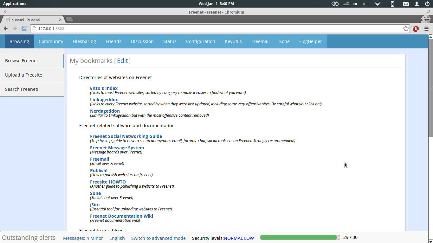Click the infinity loop tray icon
The height and width of the screenshot is (243, 433).
pos(335,4)
